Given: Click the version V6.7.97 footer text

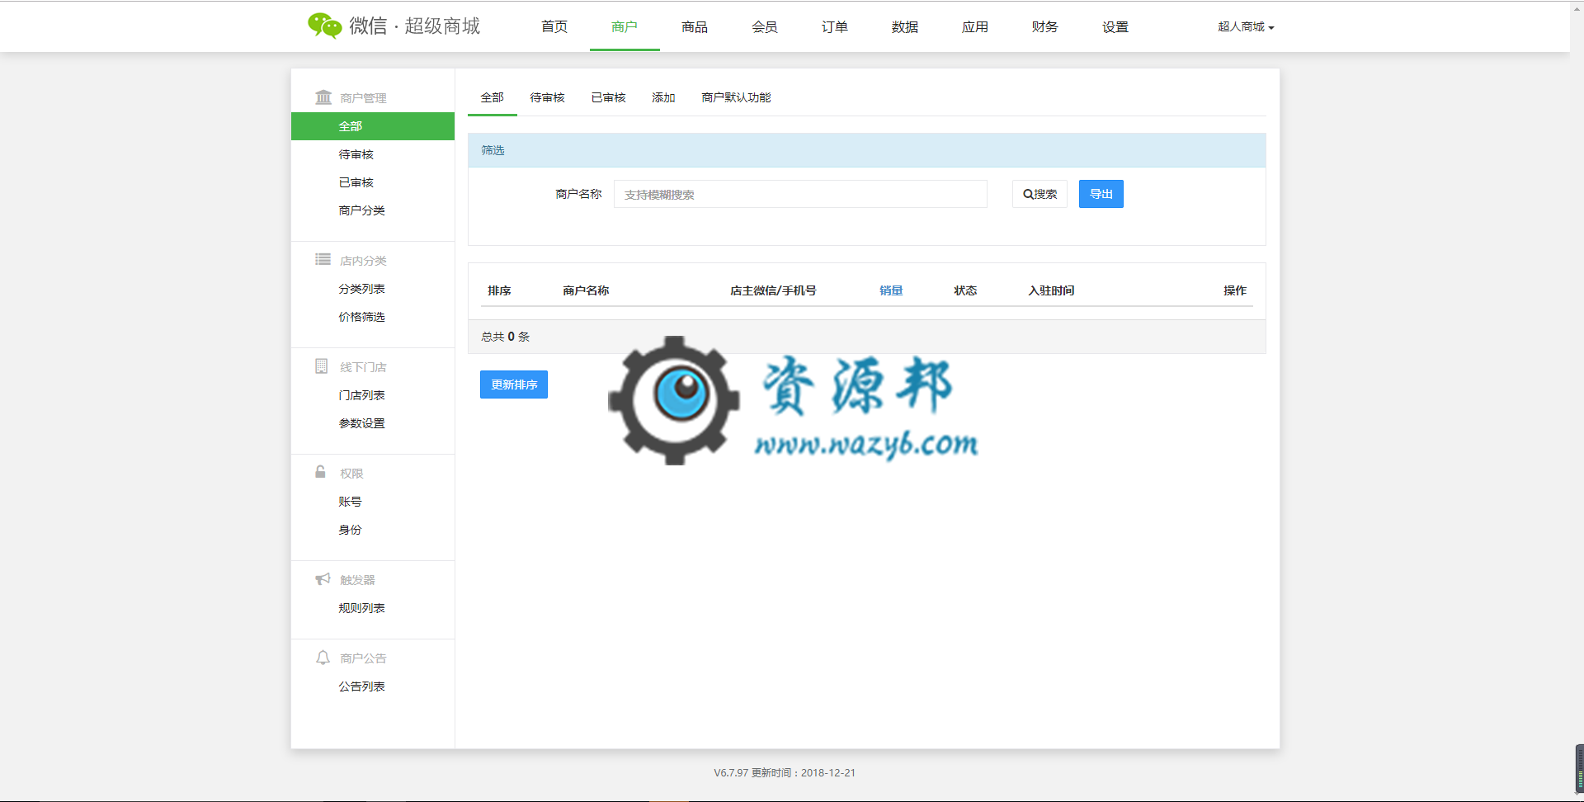Looking at the screenshot, I should pyautogui.click(x=785, y=773).
